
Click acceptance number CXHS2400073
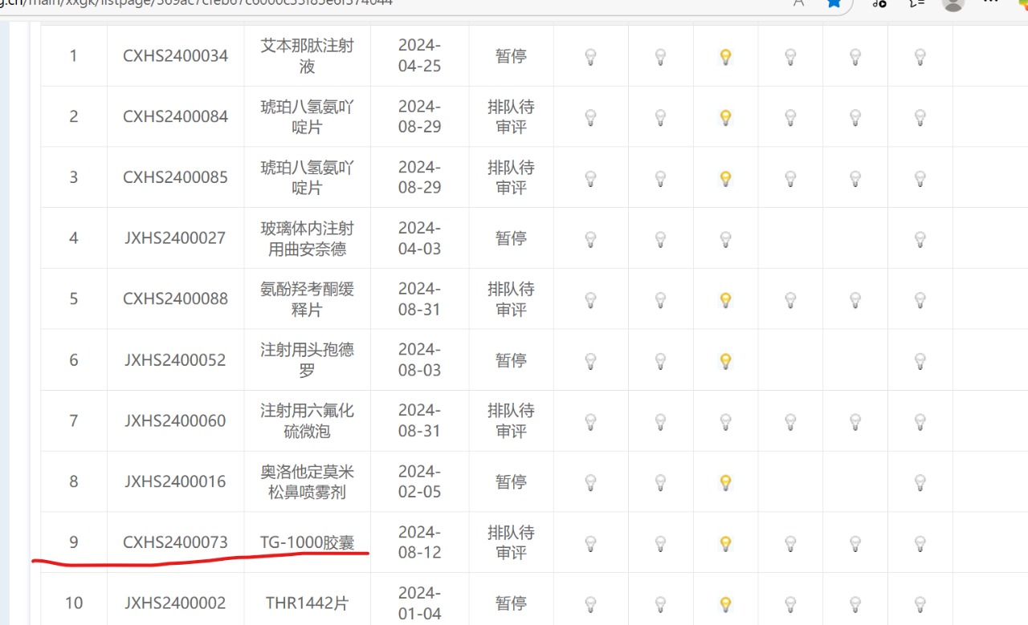tap(175, 542)
